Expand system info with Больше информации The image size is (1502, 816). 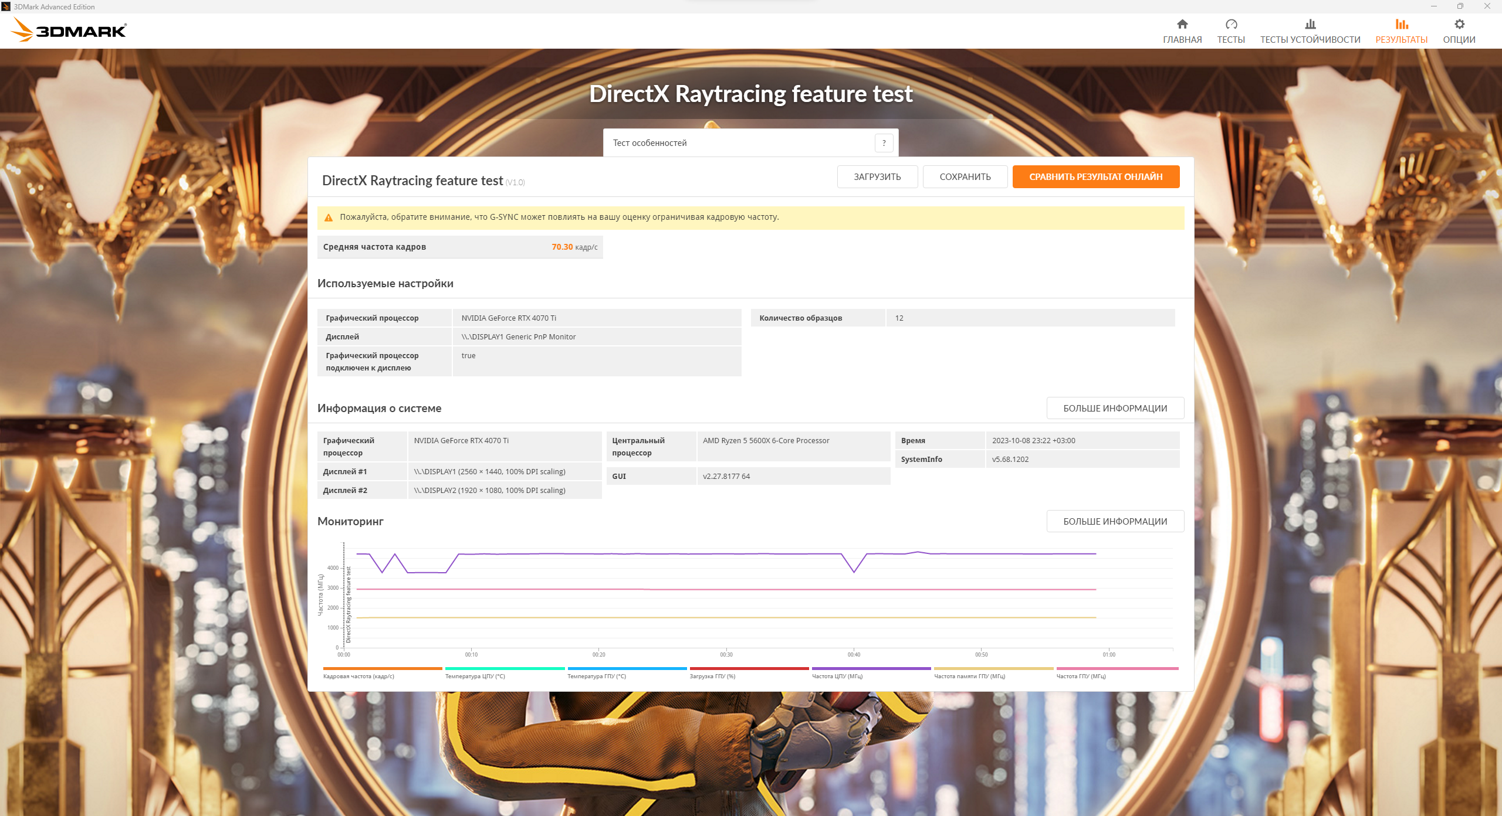(x=1115, y=408)
